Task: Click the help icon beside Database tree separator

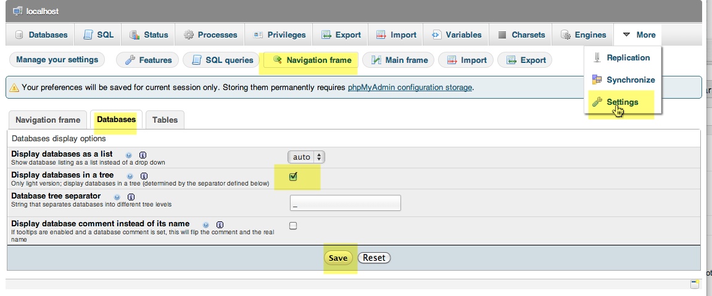Action: click(x=117, y=197)
